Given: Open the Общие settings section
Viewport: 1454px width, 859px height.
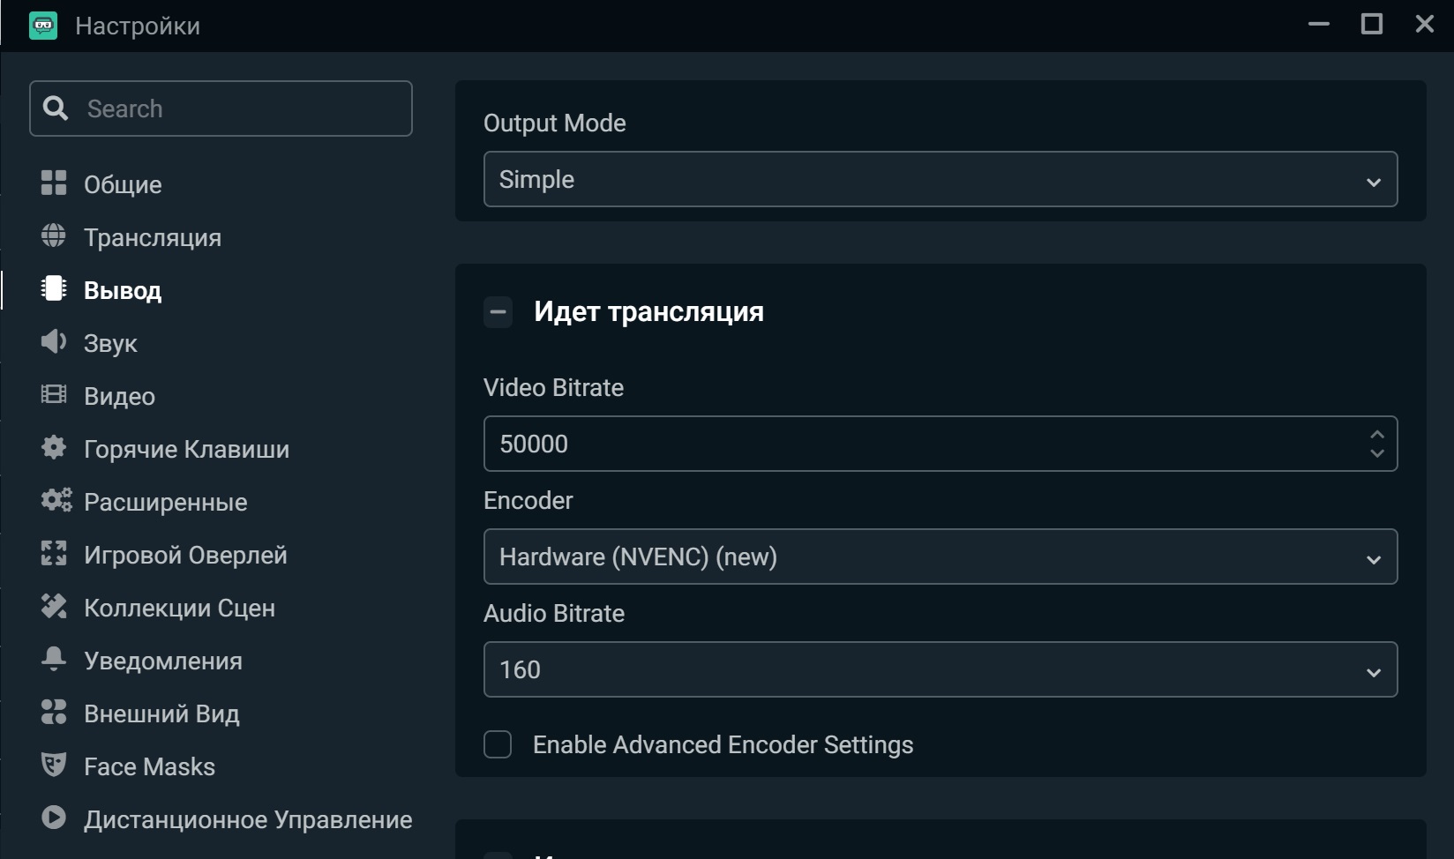Looking at the screenshot, I should [x=123, y=185].
